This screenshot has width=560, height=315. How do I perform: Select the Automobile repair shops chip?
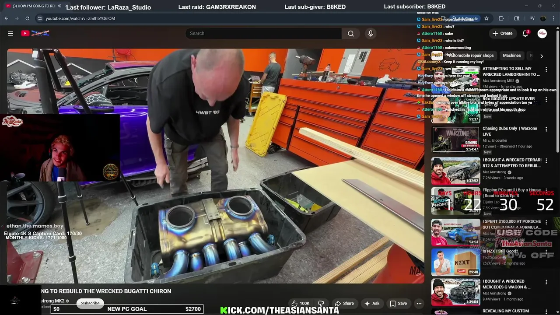coord(471,56)
